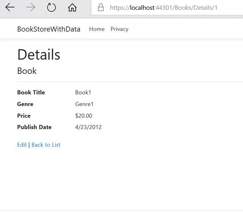Click the Publish Date label
The width and height of the screenshot is (243, 213).
pos(34,127)
